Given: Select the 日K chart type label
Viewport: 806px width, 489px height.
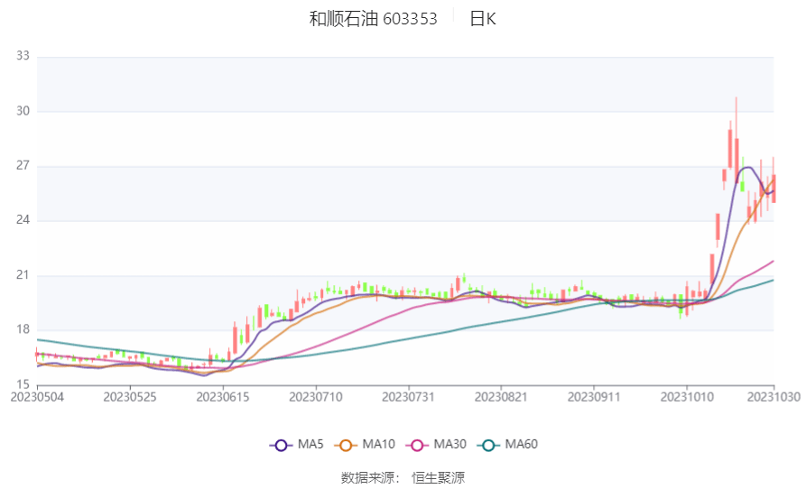Looking at the screenshot, I should (x=482, y=19).
